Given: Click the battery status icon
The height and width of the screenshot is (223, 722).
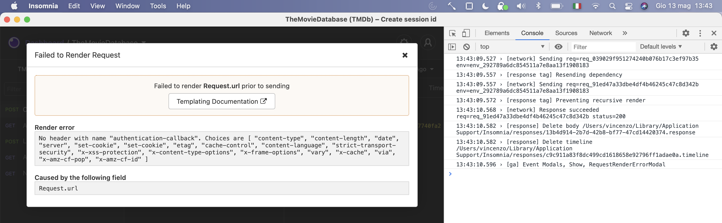Looking at the screenshot, I should 557,6.
